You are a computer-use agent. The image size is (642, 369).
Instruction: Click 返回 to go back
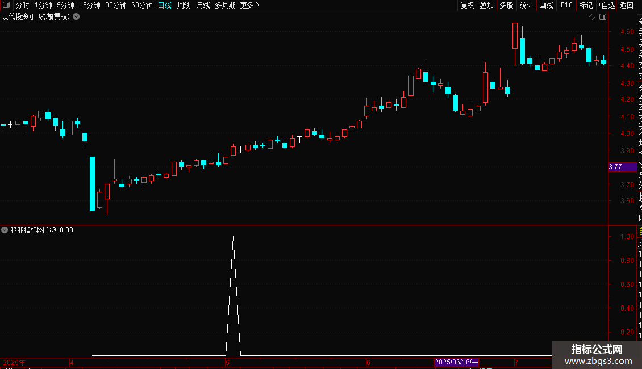[x=627, y=5]
